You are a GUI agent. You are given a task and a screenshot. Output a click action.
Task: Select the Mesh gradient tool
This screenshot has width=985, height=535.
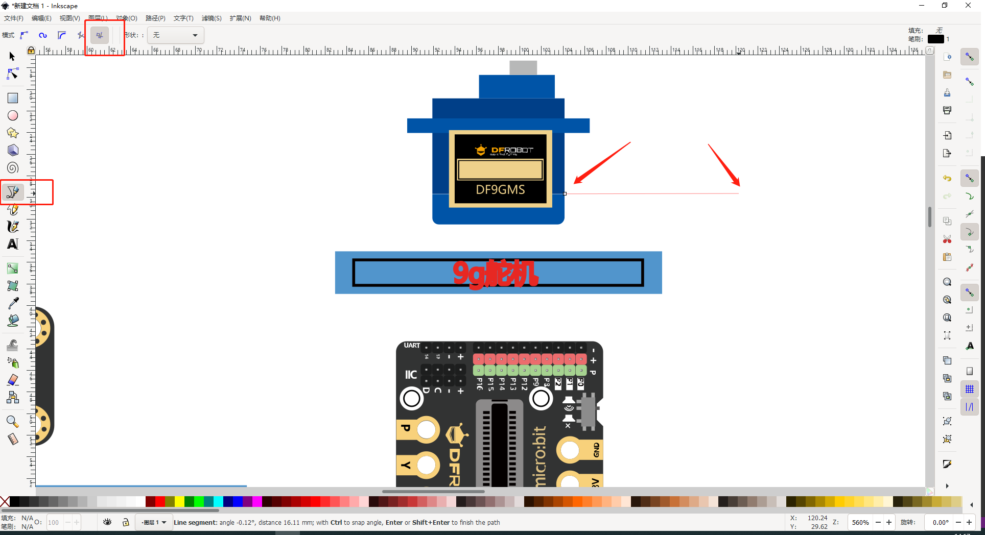(x=12, y=286)
